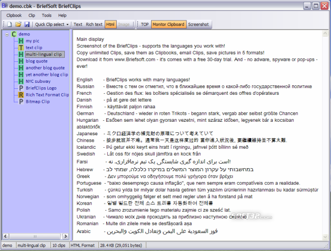The height and width of the screenshot is (251, 331).
Task: Open a clipbook with the folder icon
Action: click(18, 24)
